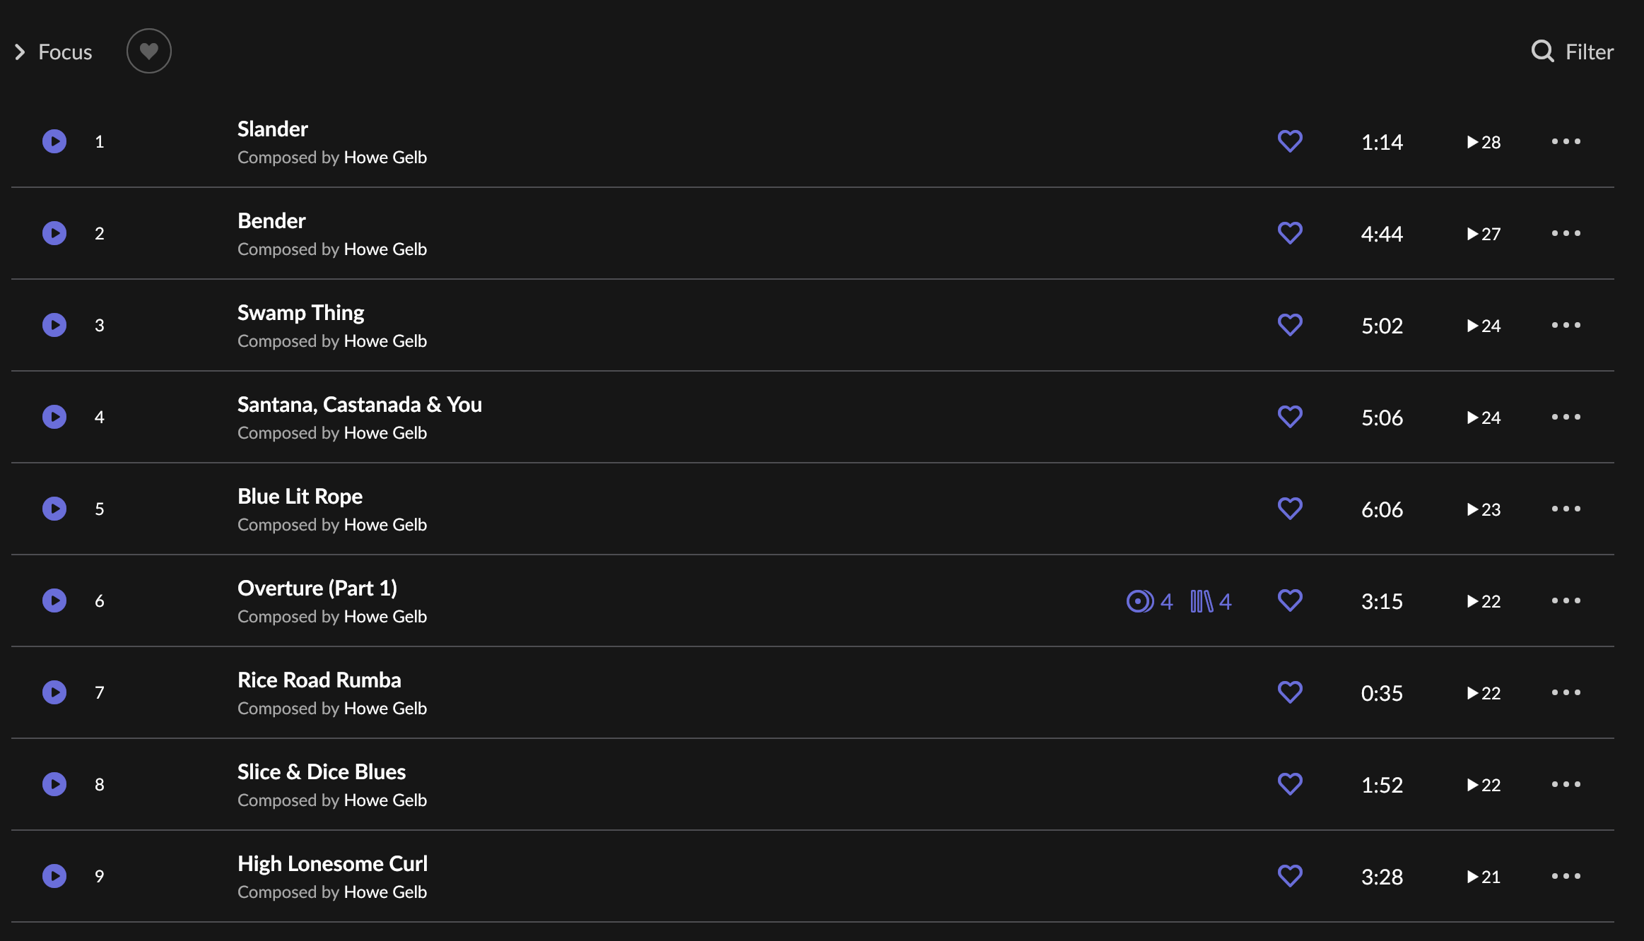Open three-dot menu for High Lonesome Curl
Image resolution: width=1644 pixels, height=941 pixels.
point(1566,876)
